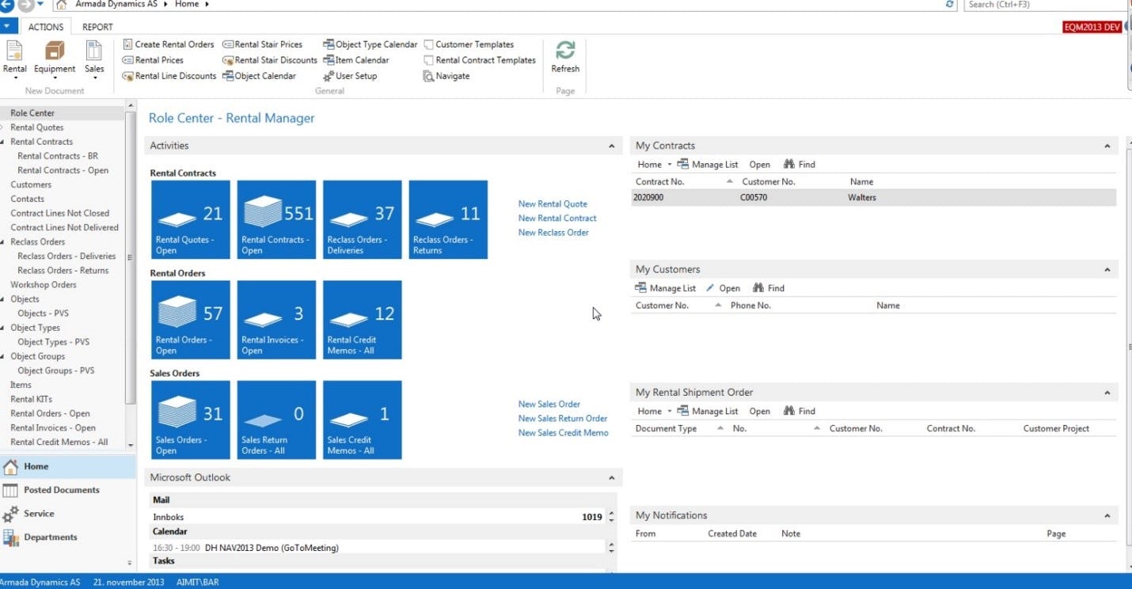Viewport: 1132px width, 589px height.
Task: Open the Home dropdown in My Contracts
Action: pos(655,165)
